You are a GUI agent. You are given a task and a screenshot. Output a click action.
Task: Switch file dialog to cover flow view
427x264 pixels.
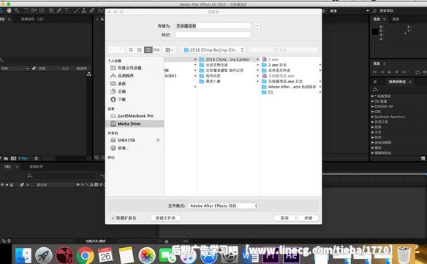pos(156,50)
